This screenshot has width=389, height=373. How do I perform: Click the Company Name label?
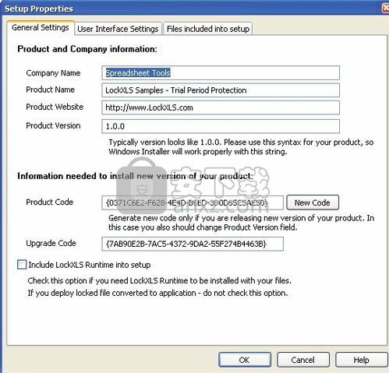53,73
